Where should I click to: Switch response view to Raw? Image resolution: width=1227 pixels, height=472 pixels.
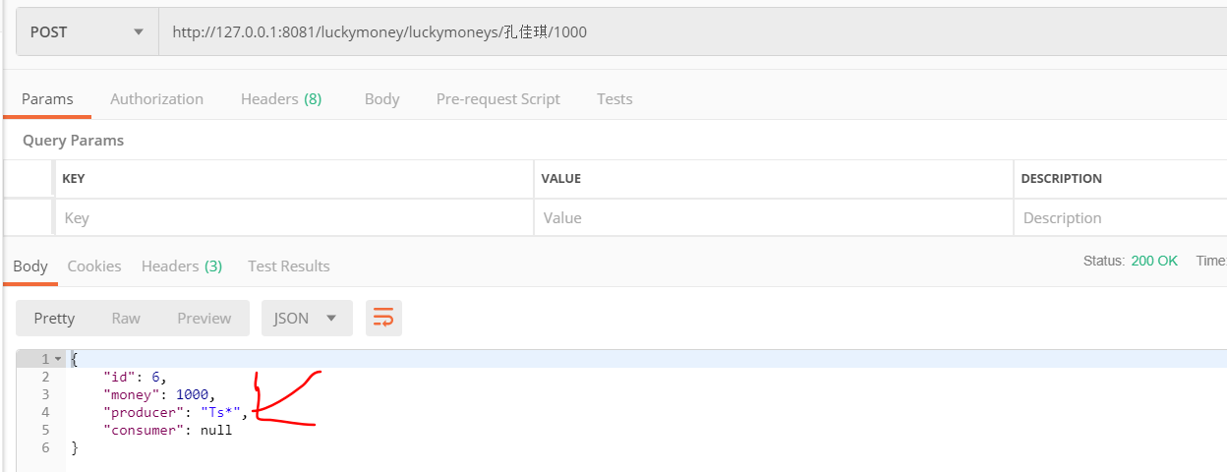pyautogui.click(x=126, y=318)
